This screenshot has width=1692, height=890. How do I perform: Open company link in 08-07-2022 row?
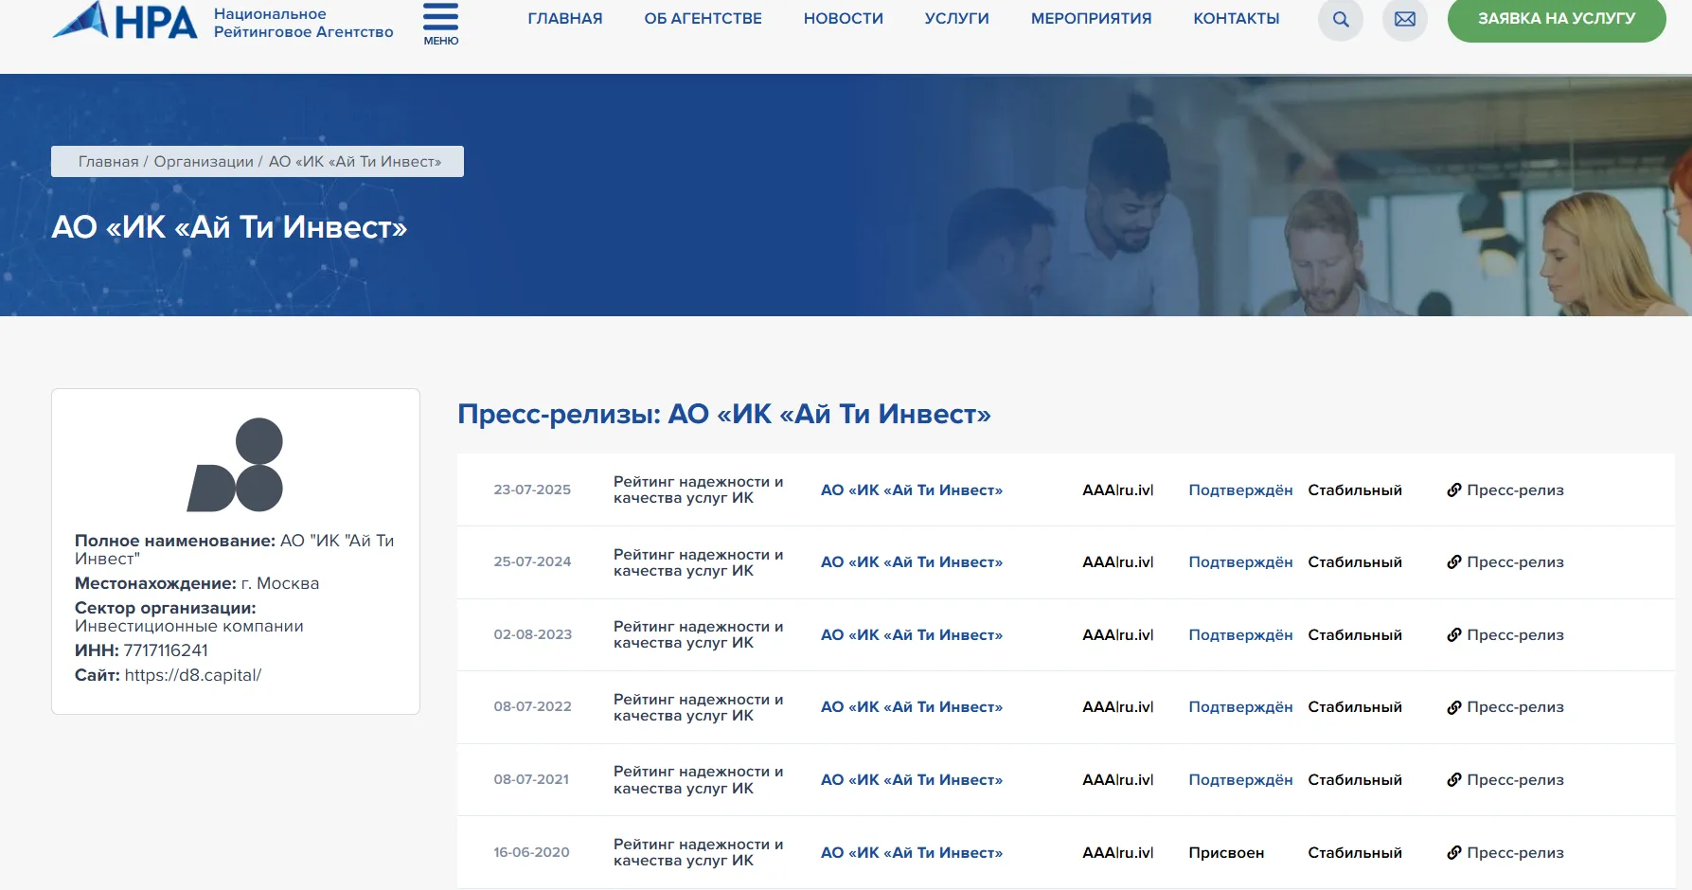(911, 706)
